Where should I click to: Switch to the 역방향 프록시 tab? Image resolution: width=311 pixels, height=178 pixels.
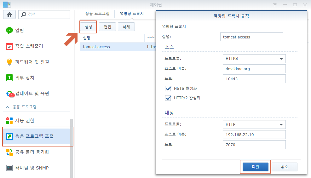tap(131, 14)
